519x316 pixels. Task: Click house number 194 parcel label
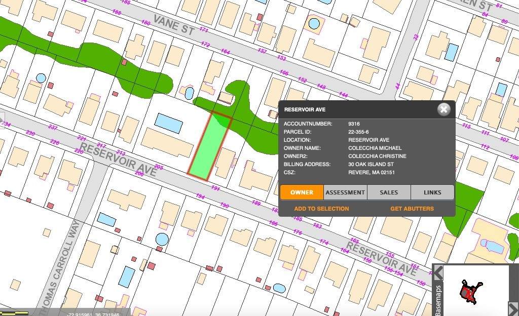200,196
